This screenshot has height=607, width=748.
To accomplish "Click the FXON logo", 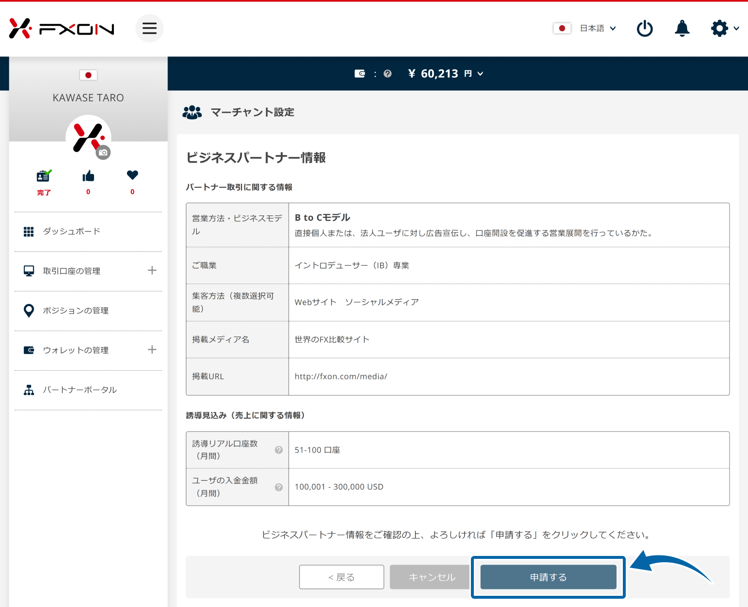I will pyautogui.click(x=61, y=29).
